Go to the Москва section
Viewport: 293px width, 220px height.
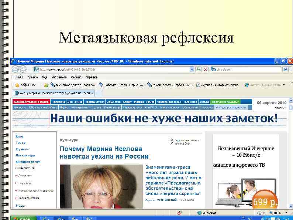(139, 102)
